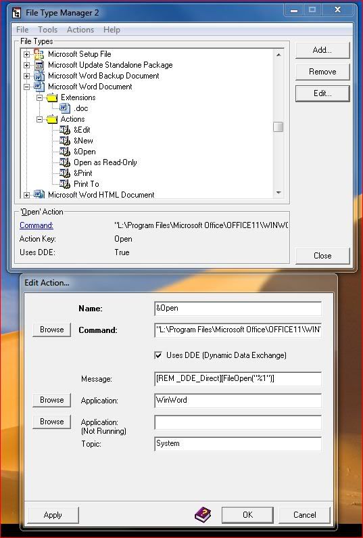
Task: Click the scroll up arrow in file types list
Action: pyautogui.click(x=279, y=55)
